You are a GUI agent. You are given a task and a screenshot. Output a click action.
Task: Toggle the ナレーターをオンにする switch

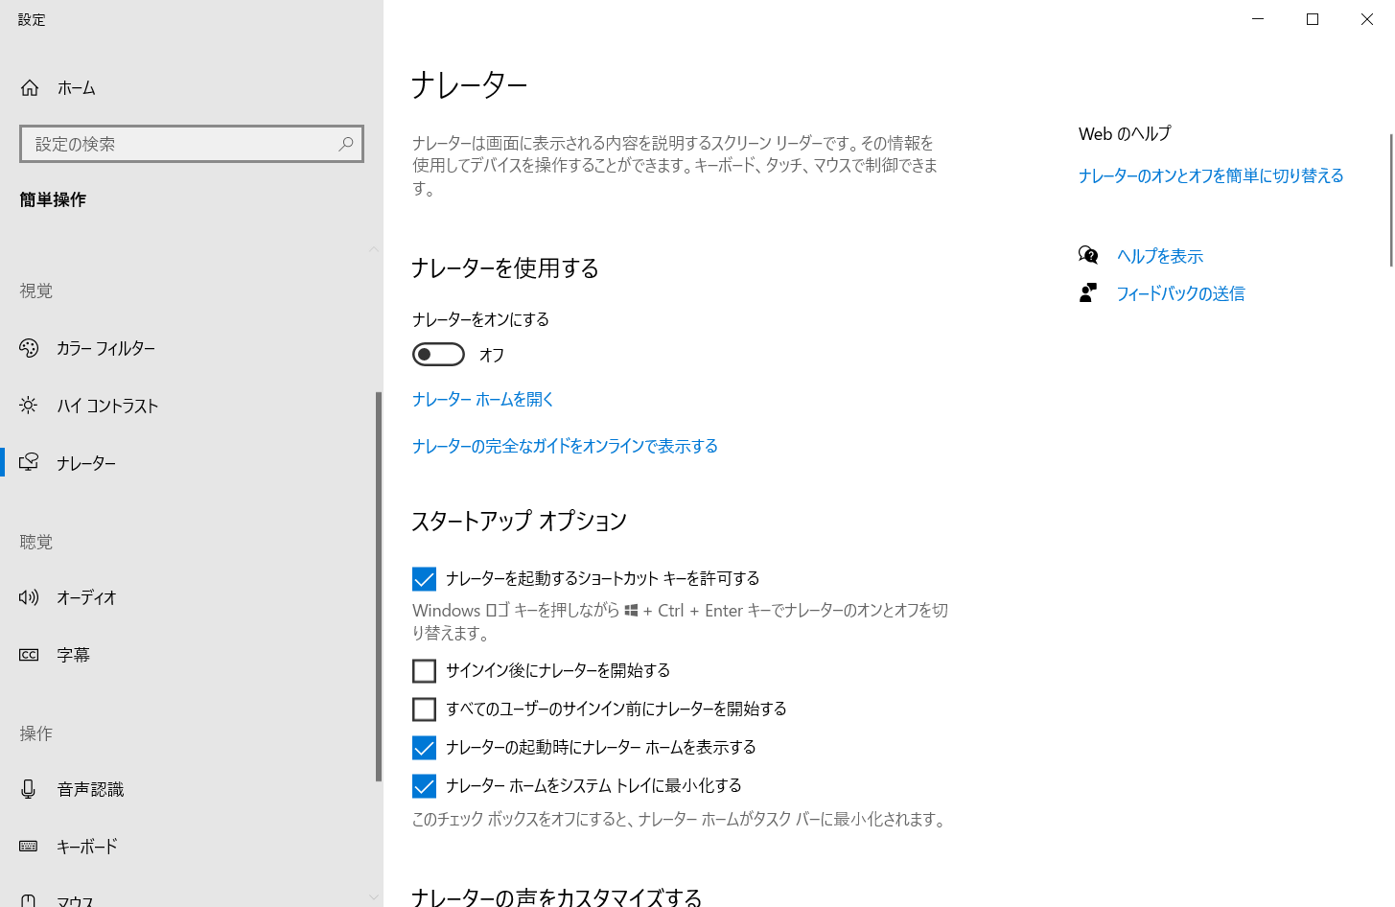[x=438, y=355]
